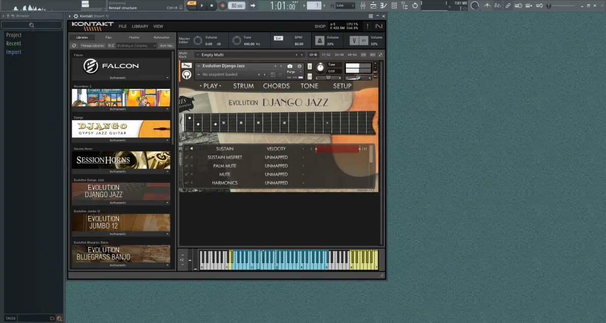Click the refresh libraries icon

[74, 46]
